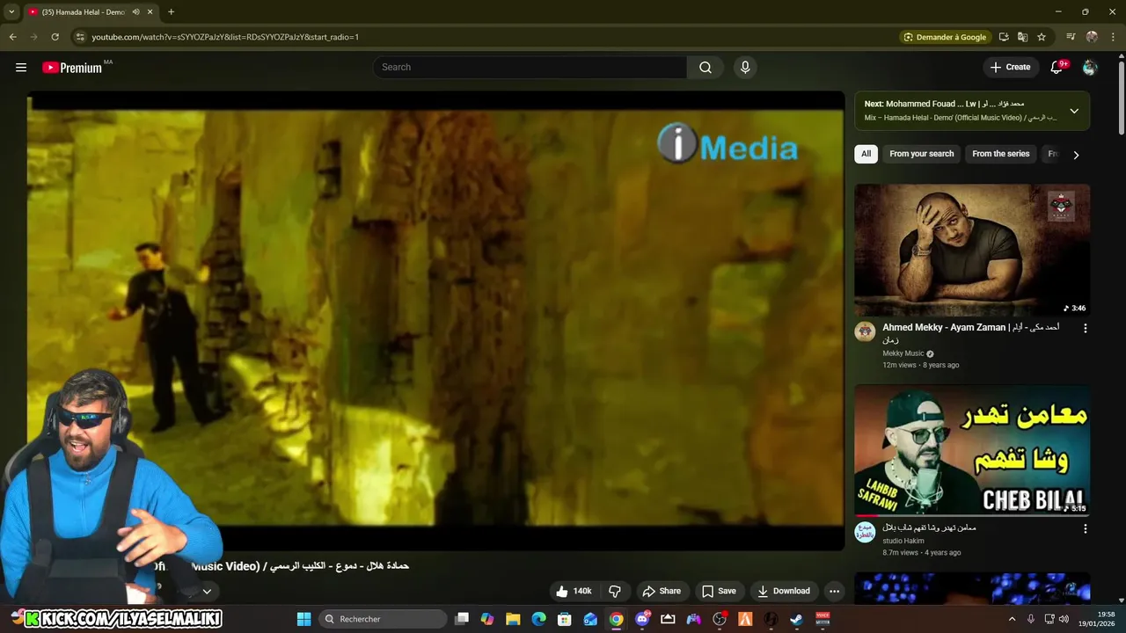The image size is (1126, 633).
Task: Click Demander à Google button
Action: [x=945, y=37]
